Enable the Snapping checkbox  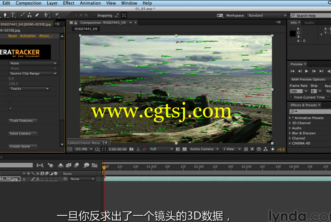click(95, 15)
